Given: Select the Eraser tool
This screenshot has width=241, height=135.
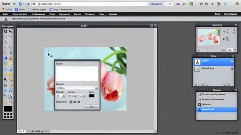Looking at the screenshot, I should (5, 53).
